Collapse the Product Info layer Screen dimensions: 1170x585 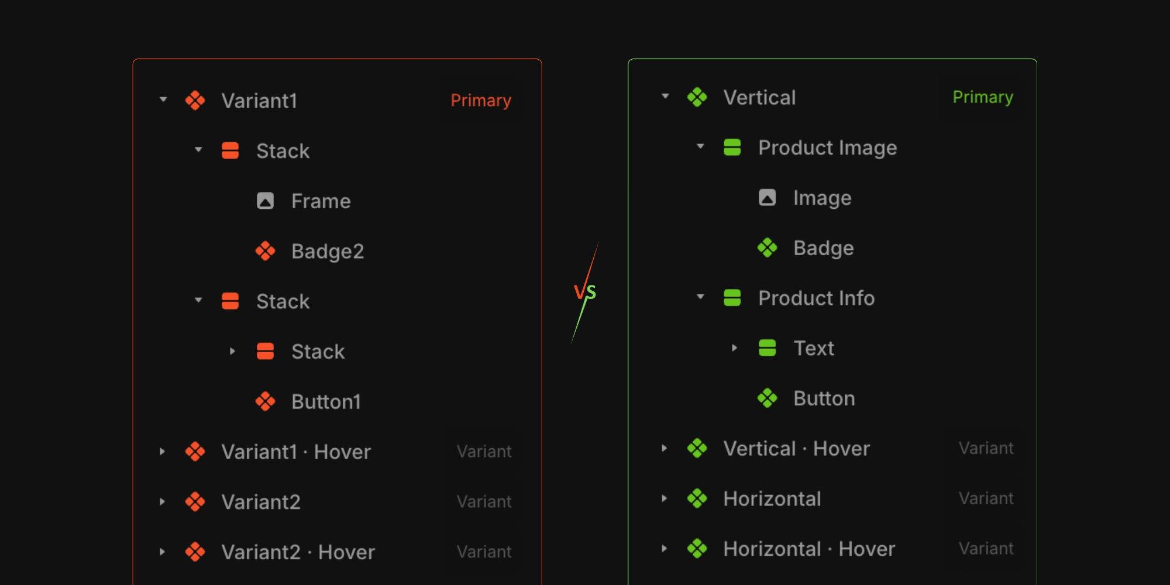click(700, 298)
